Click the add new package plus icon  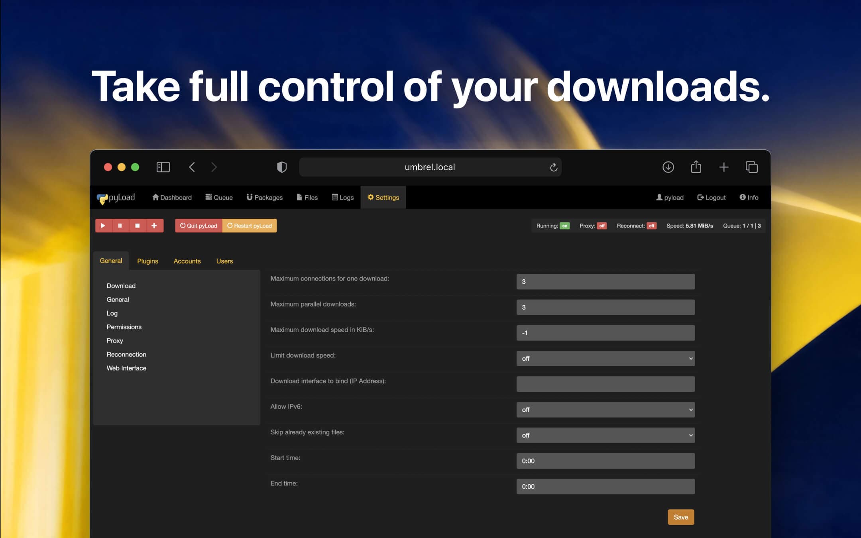(x=154, y=226)
